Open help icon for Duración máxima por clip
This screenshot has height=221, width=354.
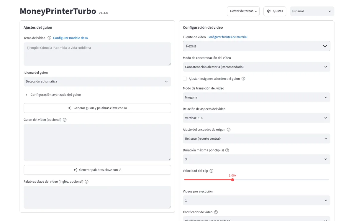[227, 150]
